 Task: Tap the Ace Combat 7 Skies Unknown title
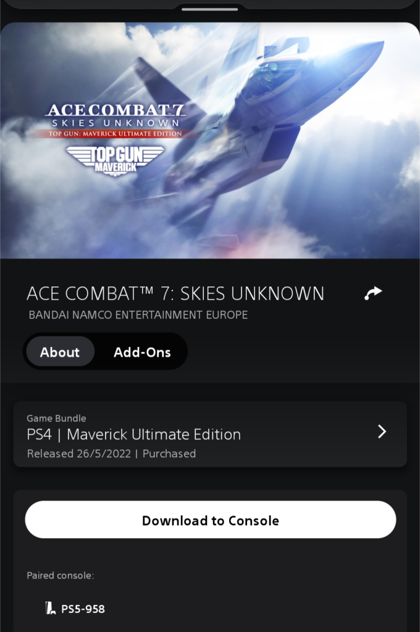point(175,293)
